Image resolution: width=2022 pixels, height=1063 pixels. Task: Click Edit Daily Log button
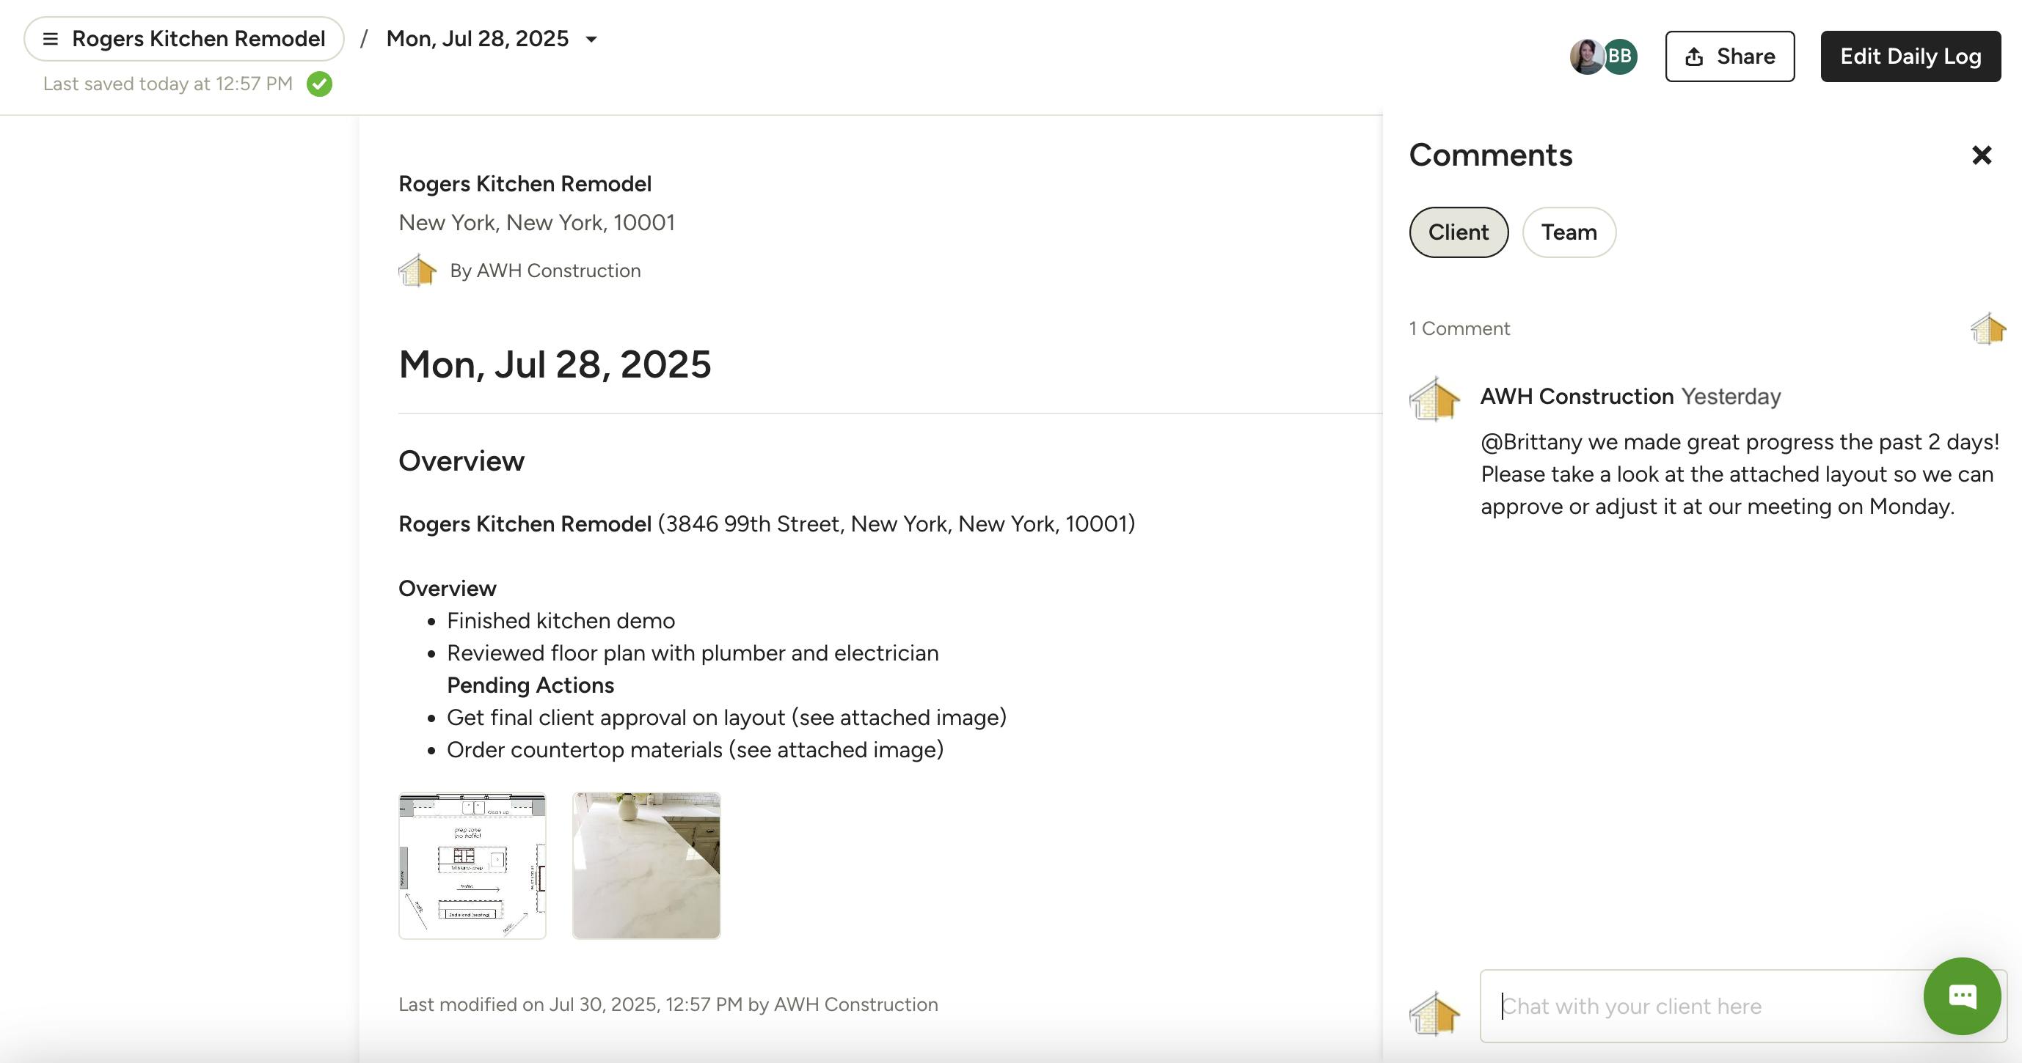click(1910, 56)
